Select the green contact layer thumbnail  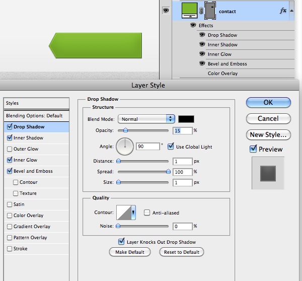(190, 11)
